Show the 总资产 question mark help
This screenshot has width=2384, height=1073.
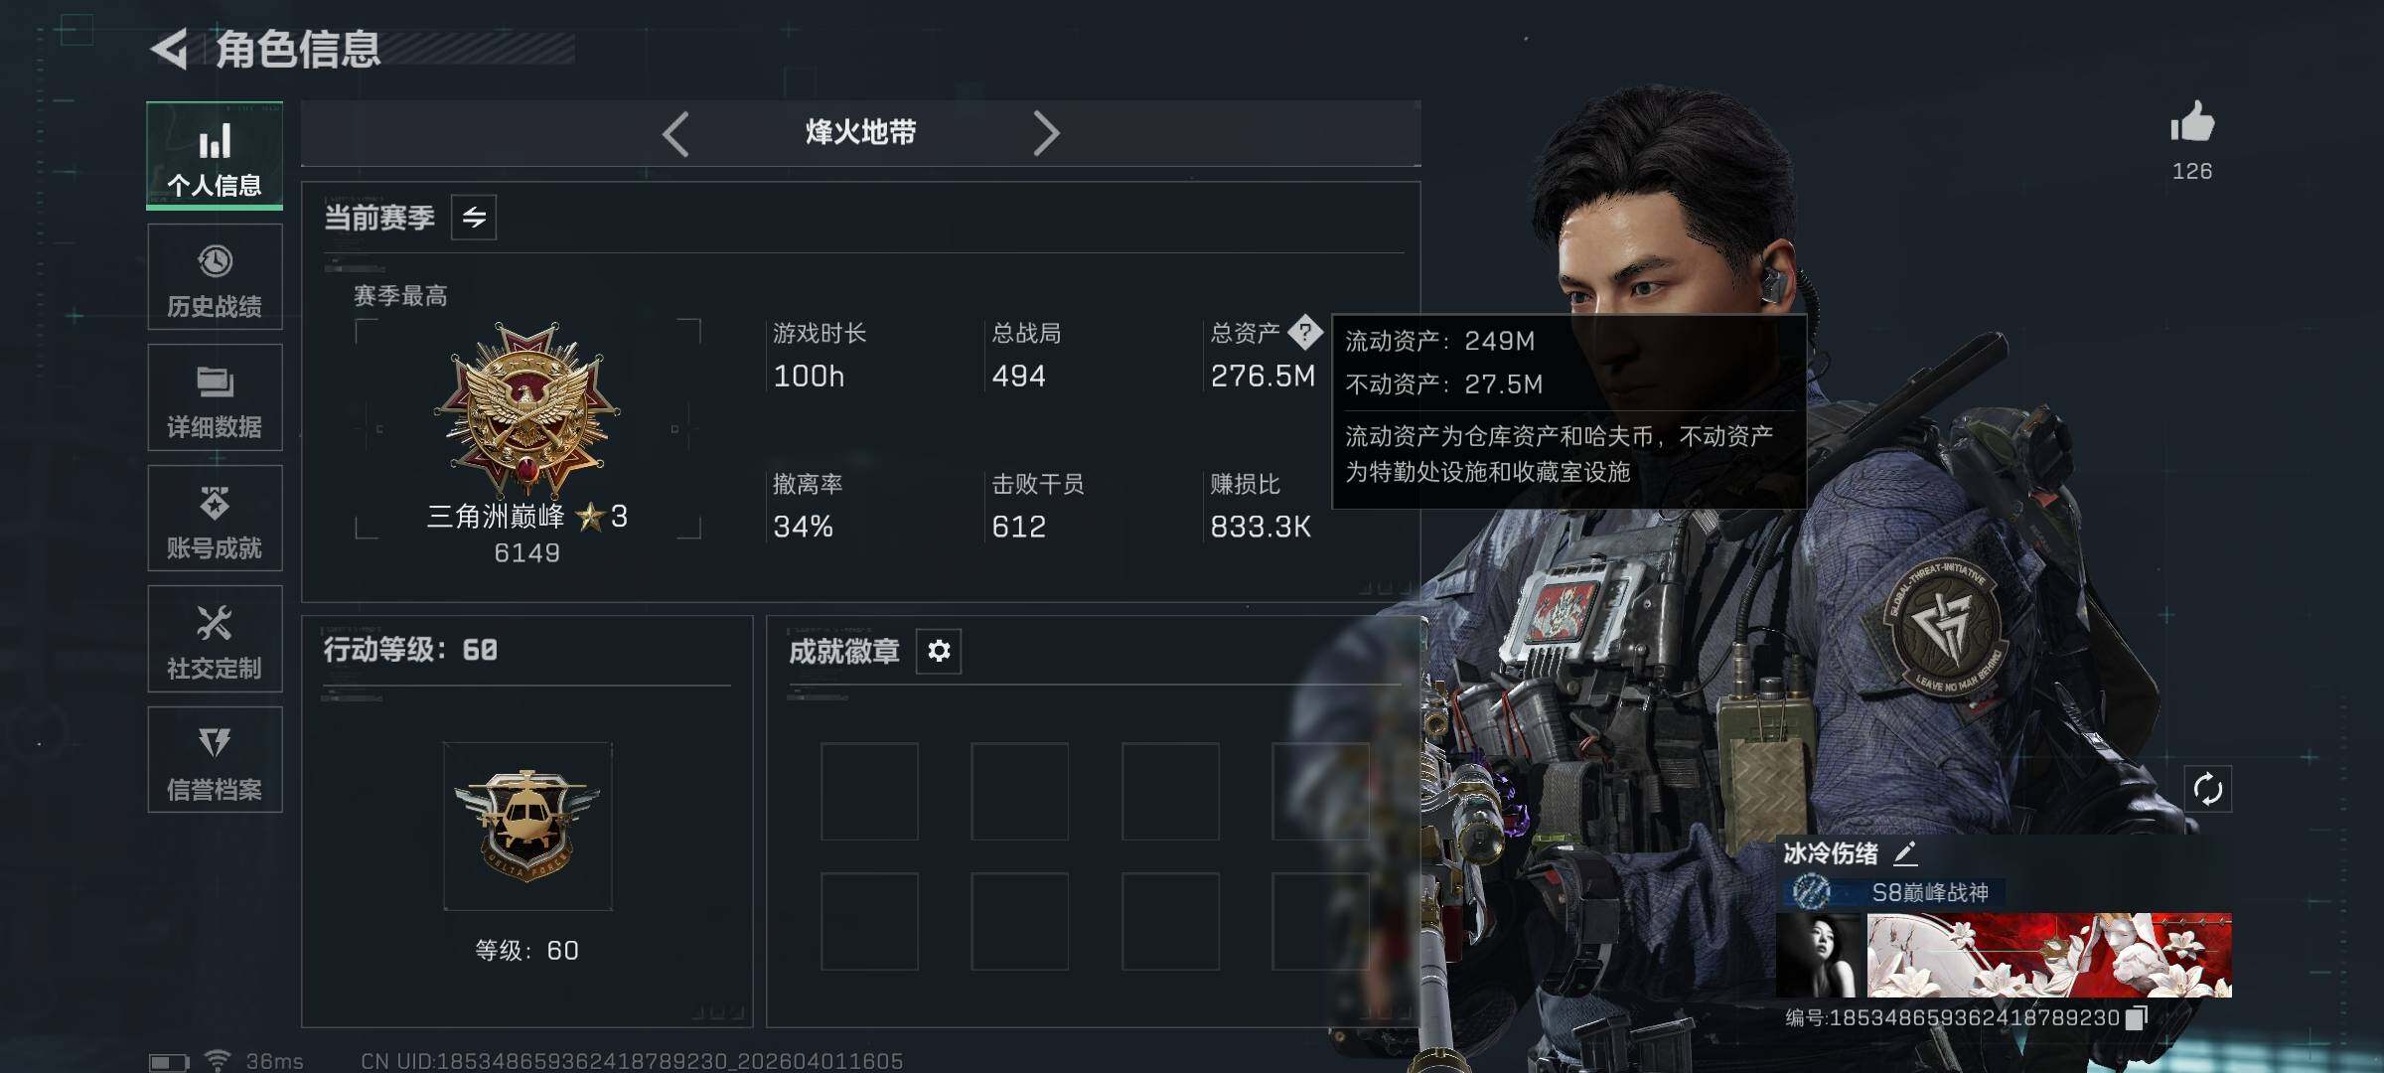pyautogui.click(x=1305, y=332)
